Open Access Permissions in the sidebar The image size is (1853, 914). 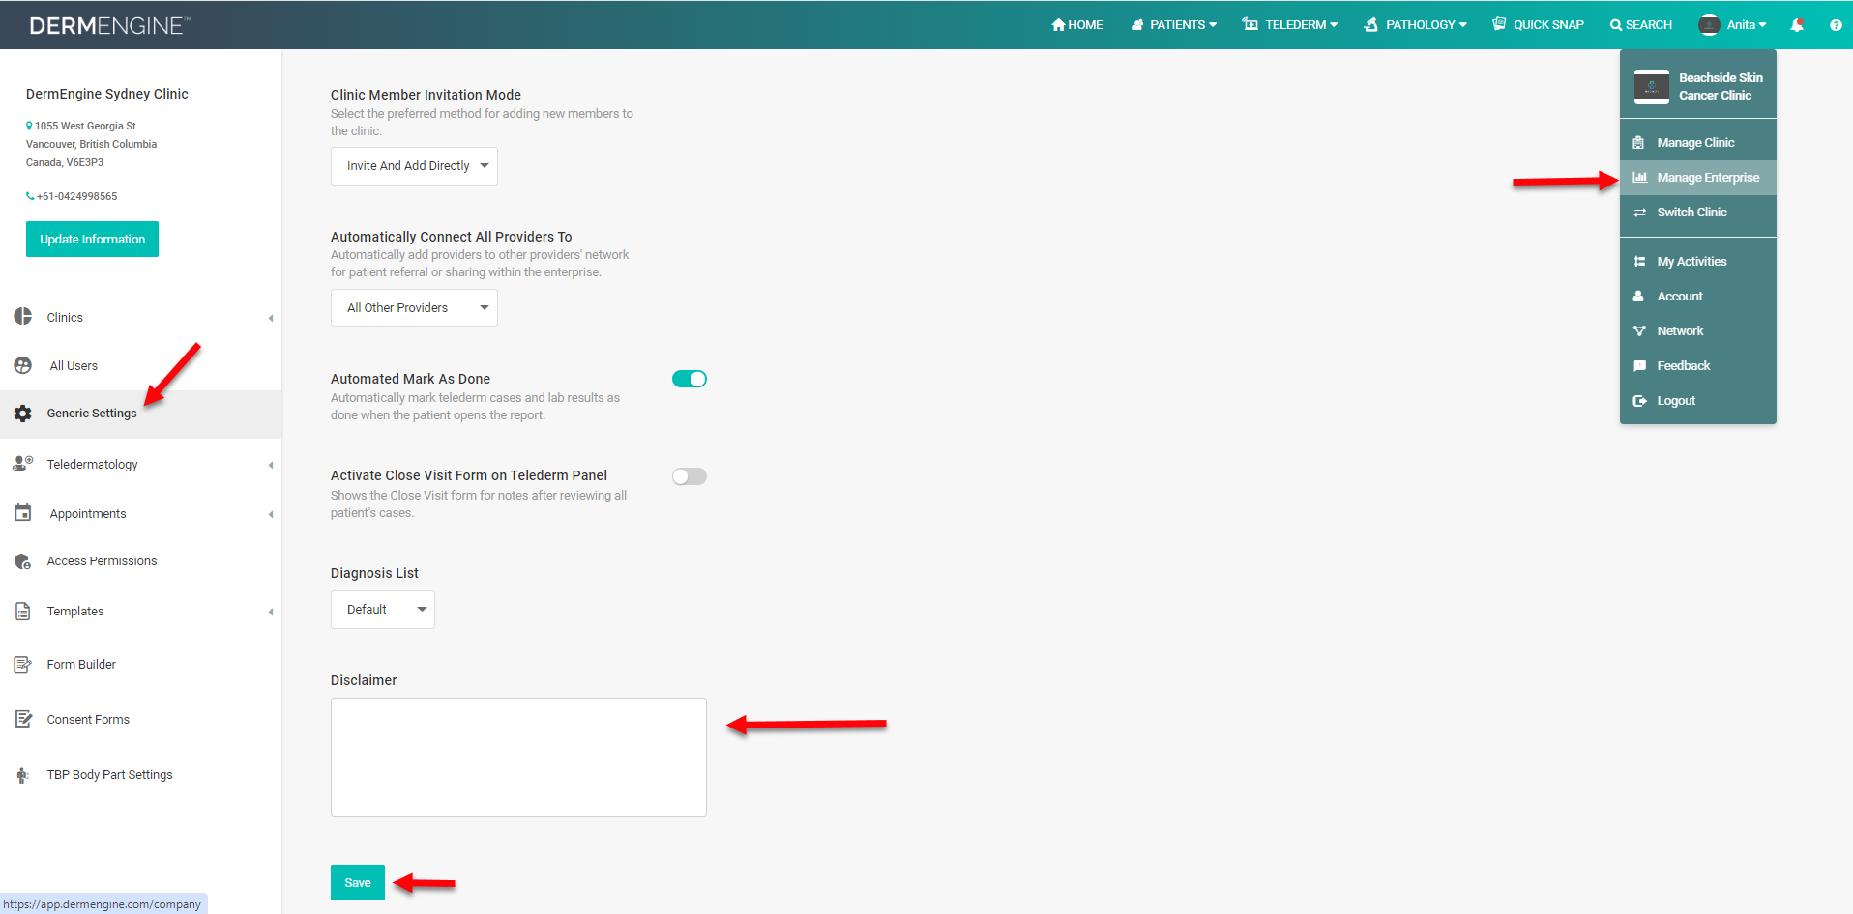tap(102, 561)
